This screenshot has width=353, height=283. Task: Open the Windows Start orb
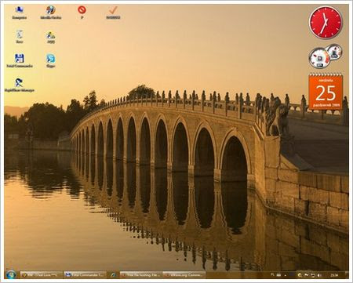11,274
